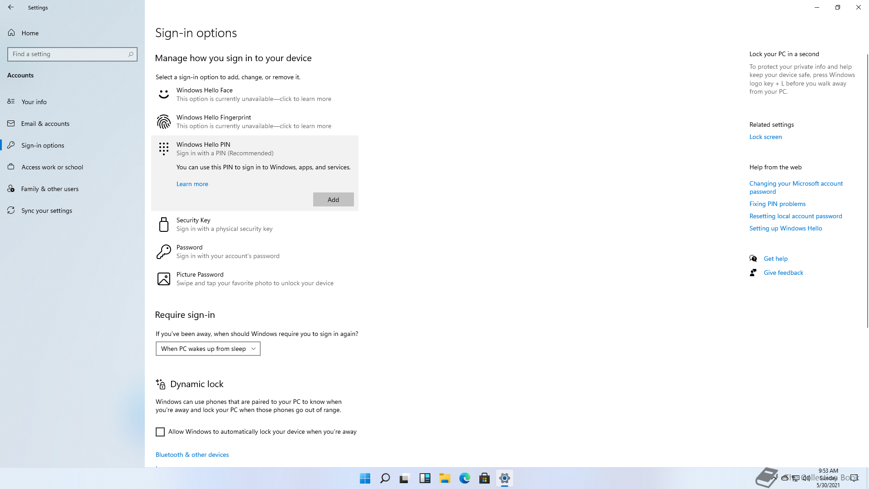Open Your info in the Accounts sidebar
The height and width of the screenshot is (489, 869).
pyautogui.click(x=72, y=101)
